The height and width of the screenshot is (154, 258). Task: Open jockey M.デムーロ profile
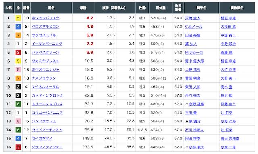pos(194,52)
